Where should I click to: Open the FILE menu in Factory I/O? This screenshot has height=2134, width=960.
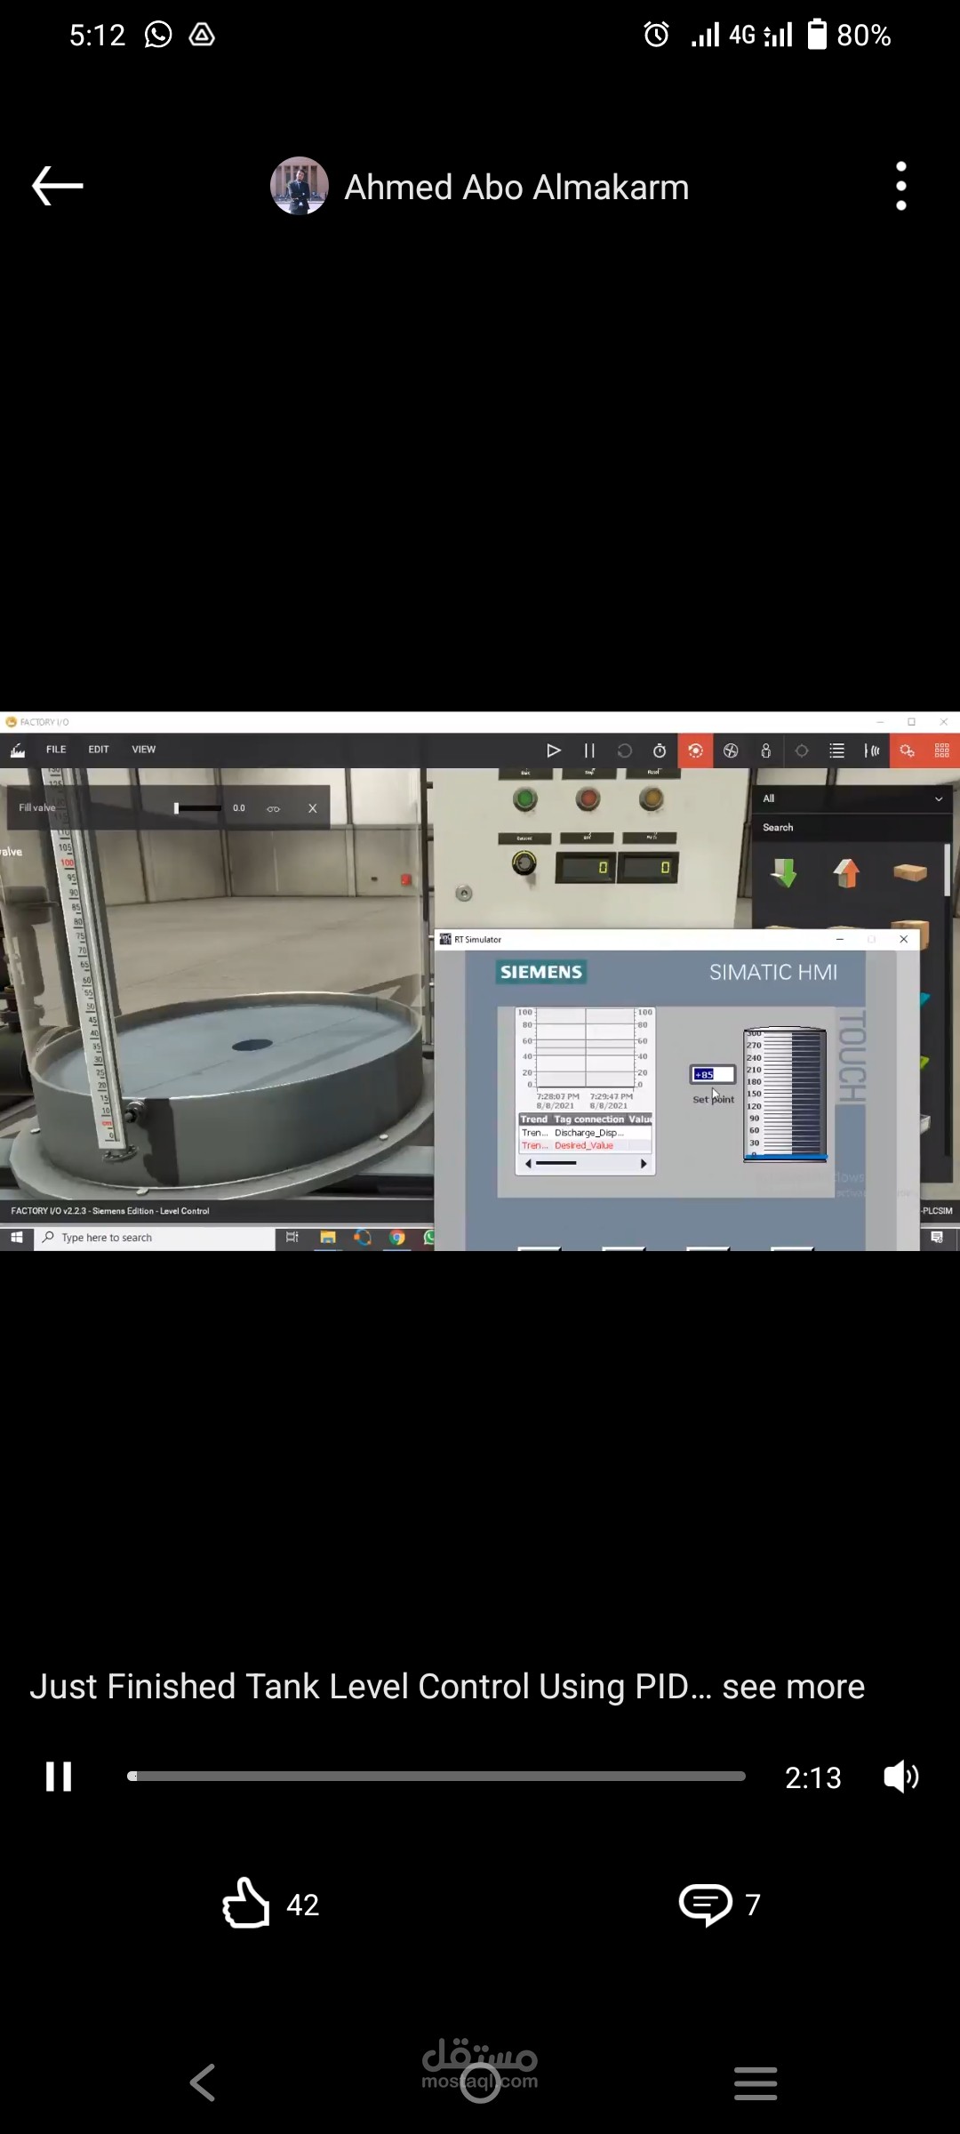pos(56,750)
